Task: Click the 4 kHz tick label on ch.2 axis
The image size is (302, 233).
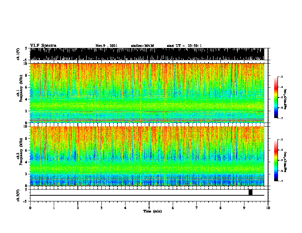Action: 27,162
